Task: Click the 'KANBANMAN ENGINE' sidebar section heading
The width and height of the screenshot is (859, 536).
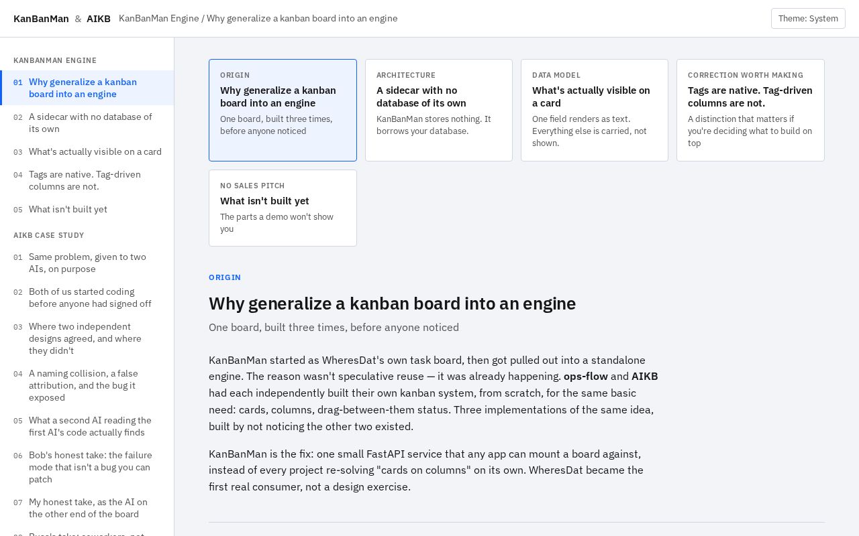Action: (55, 60)
